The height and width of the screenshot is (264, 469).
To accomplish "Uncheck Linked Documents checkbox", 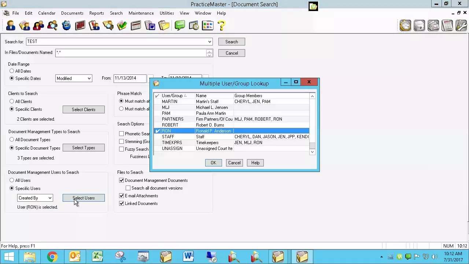I will click(122, 203).
